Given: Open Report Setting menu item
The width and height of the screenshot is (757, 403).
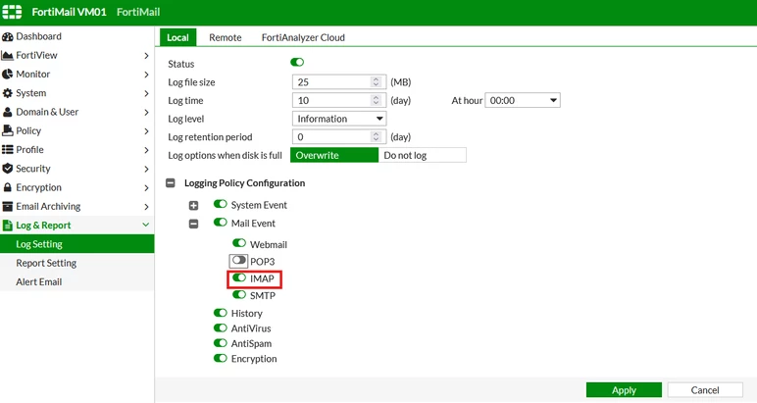Looking at the screenshot, I should [77, 263].
